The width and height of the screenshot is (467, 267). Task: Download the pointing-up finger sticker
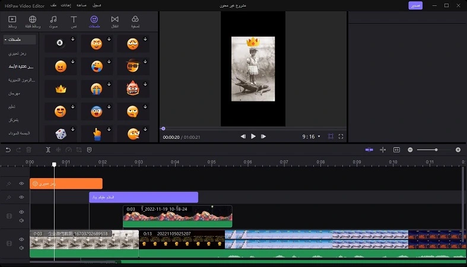pyautogui.click(x=109, y=129)
